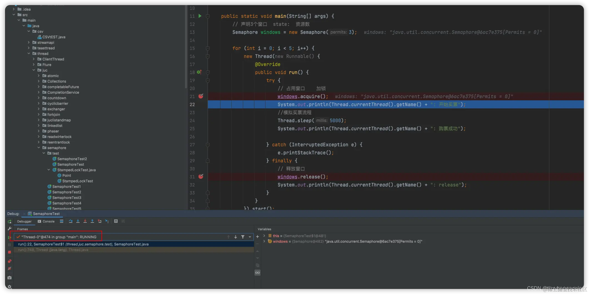Viewport: 589px width, 294px height.
Task: Toggle the breakpoint on line 21
Action: [x=201, y=96]
